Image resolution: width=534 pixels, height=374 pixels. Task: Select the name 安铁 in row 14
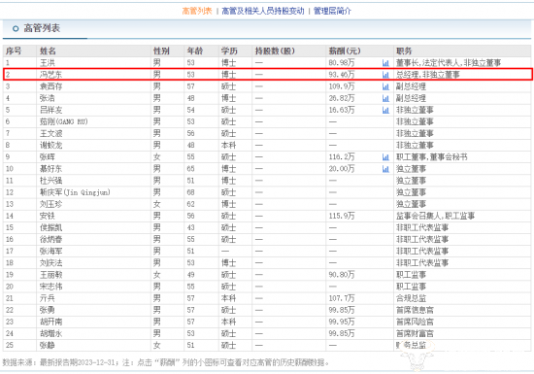pyautogui.click(x=48, y=216)
